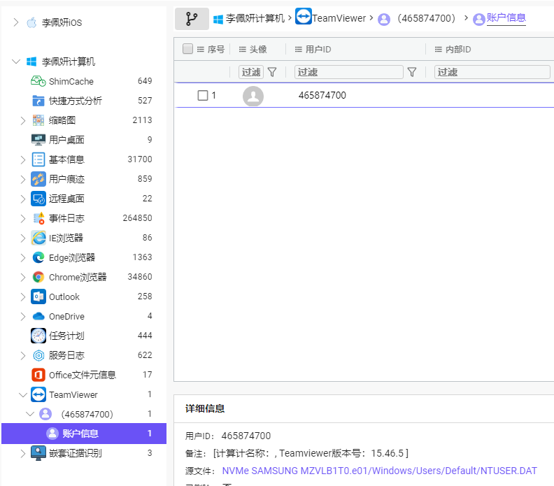554x486 pixels.
Task: Click the Windows icon beside 李佩妍计算机 in tree
Action: [31, 62]
